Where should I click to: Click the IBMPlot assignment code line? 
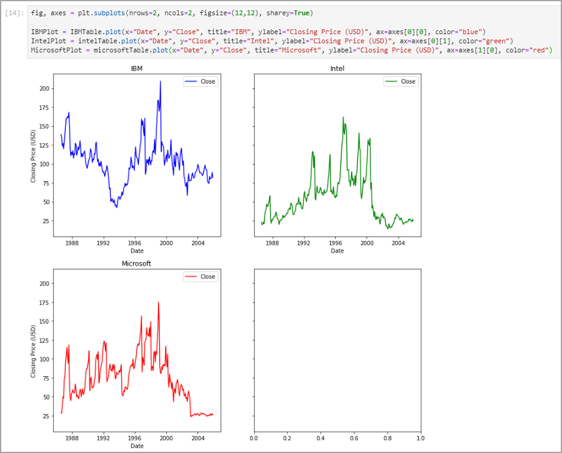click(258, 32)
